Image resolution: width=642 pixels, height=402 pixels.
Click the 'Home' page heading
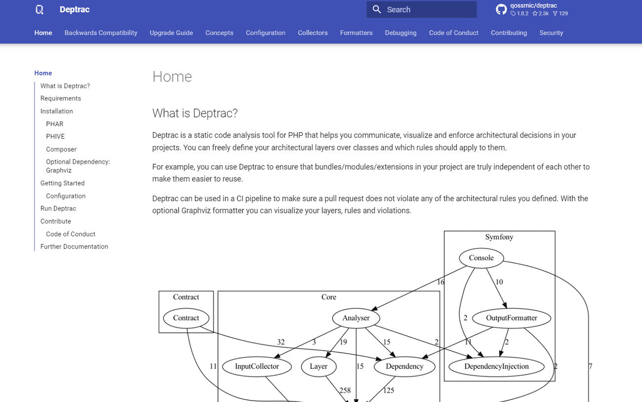[x=172, y=76]
